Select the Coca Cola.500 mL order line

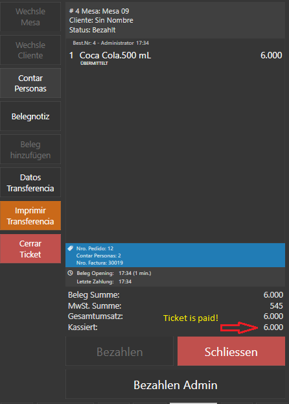click(x=175, y=58)
